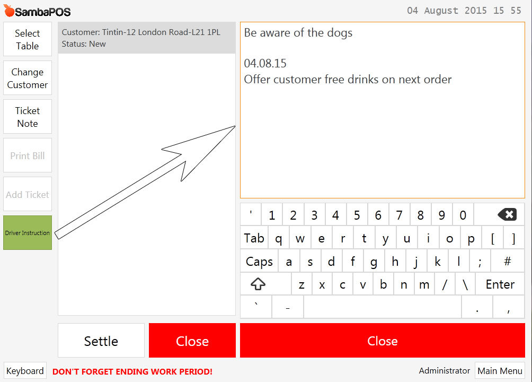Click the Tab key on the keyboard
532x382 pixels.
[x=254, y=238]
